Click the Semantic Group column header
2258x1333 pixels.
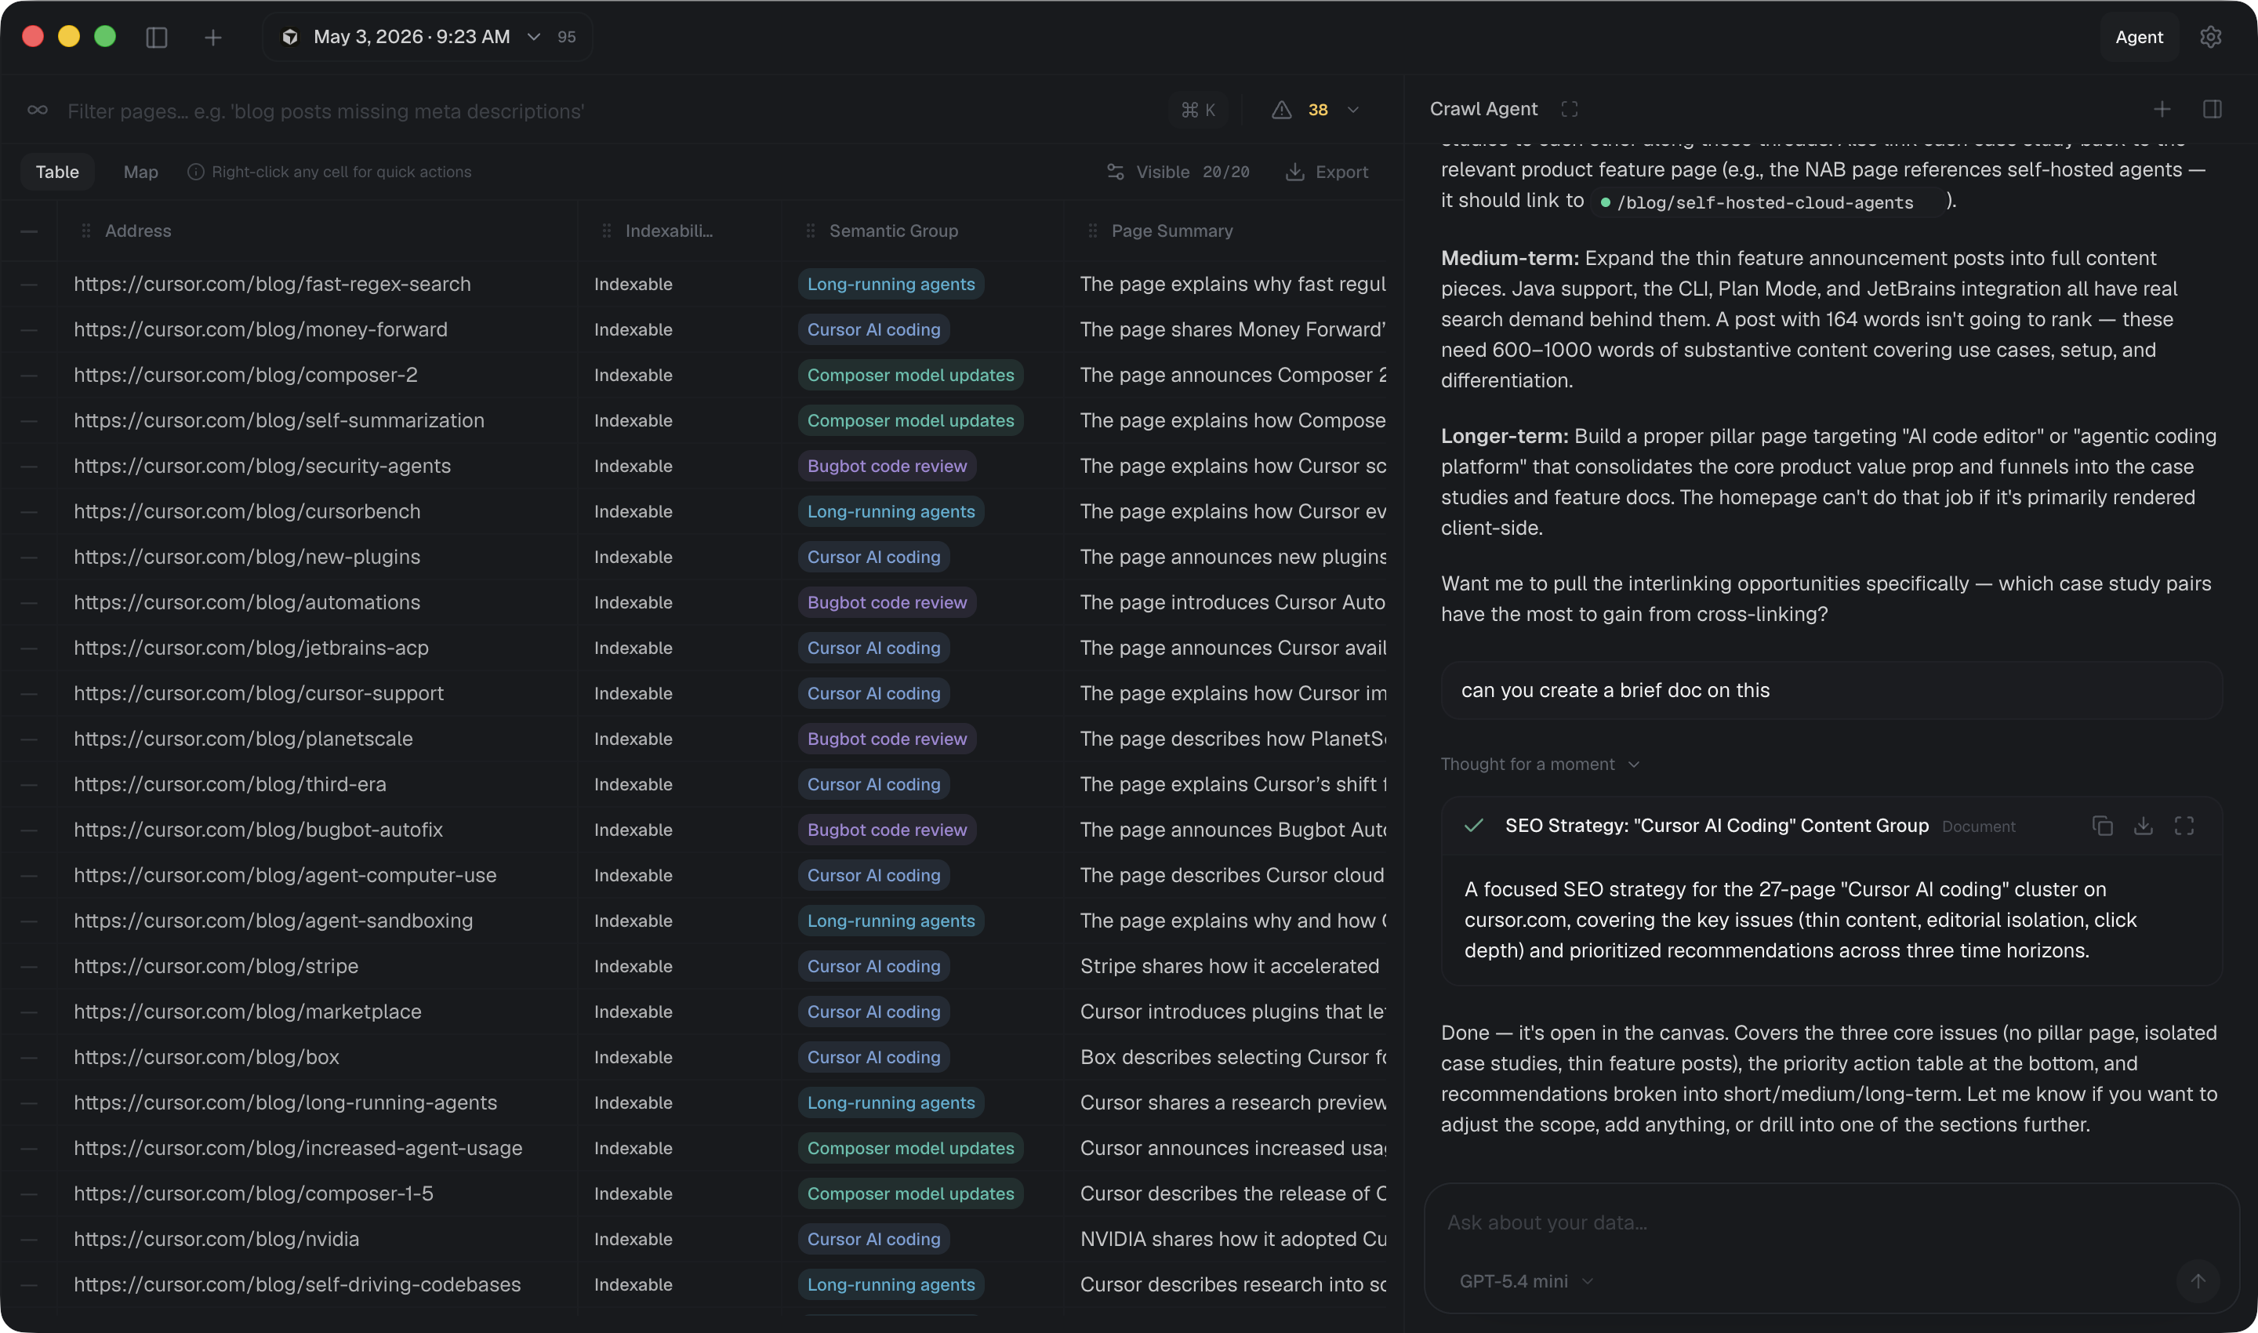pos(894,231)
